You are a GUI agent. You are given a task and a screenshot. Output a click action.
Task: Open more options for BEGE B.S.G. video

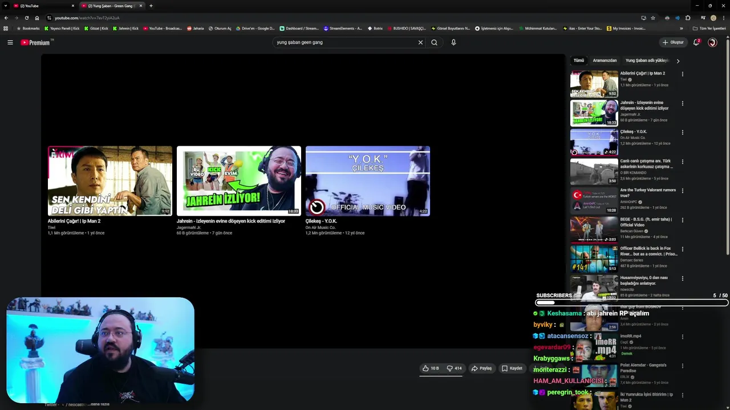point(682,220)
